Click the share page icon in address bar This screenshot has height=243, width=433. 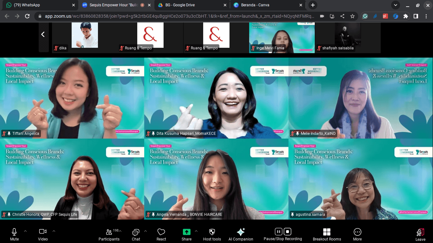[342, 16]
